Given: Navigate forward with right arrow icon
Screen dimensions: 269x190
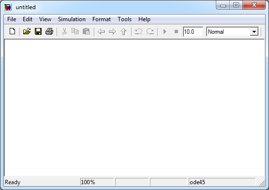Looking at the screenshot, I should click(x=112, y=32).
